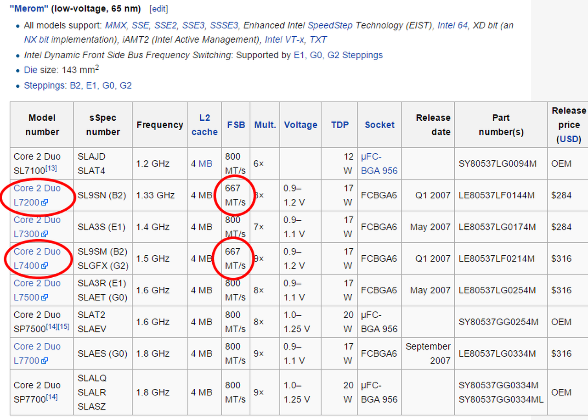Open the SSE3 link
The width and height of the screenshot is (588, 420).
(193, 25)
